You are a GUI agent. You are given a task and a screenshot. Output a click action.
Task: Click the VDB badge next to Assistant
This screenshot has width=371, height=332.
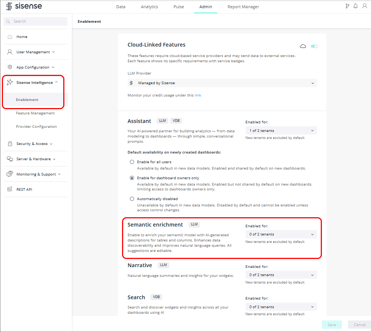[x=176, y=121]
